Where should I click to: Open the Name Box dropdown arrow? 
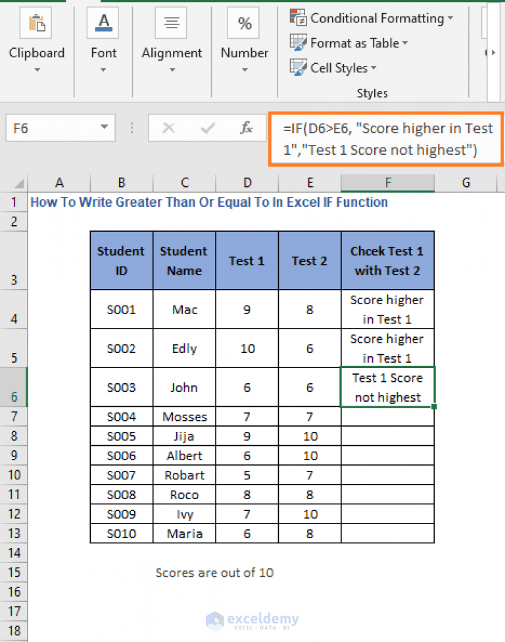coord(105,127)
